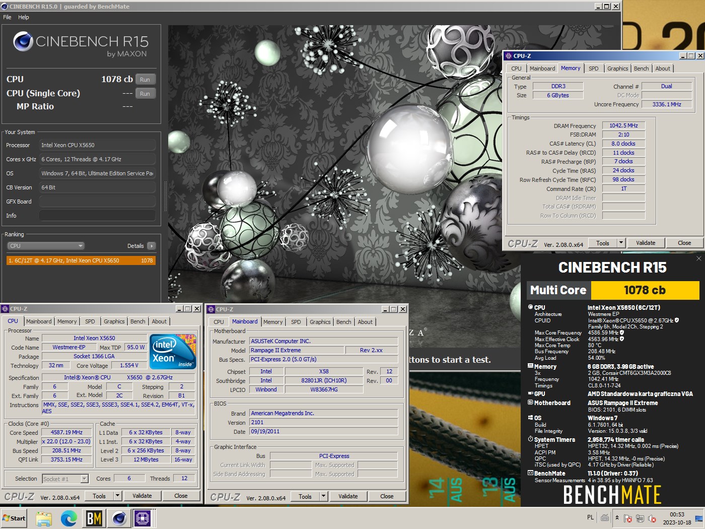Viewport: 705px width, 529px height.
Task: Click the Info field in Cinebench system panel
Action: click(97, 216)
